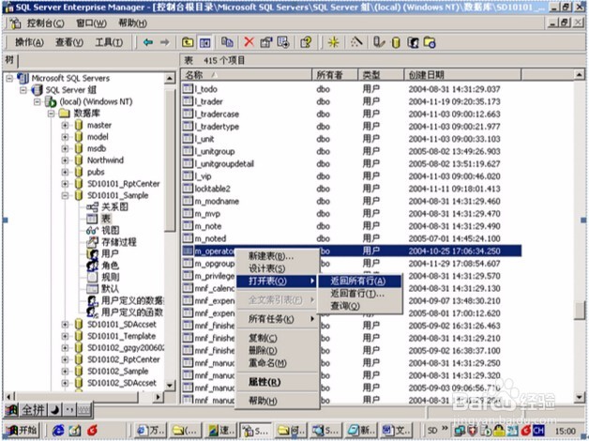Screen dimensions: 589x441
Task: Open the 控制台(C) menu
Action: (45, 23)
